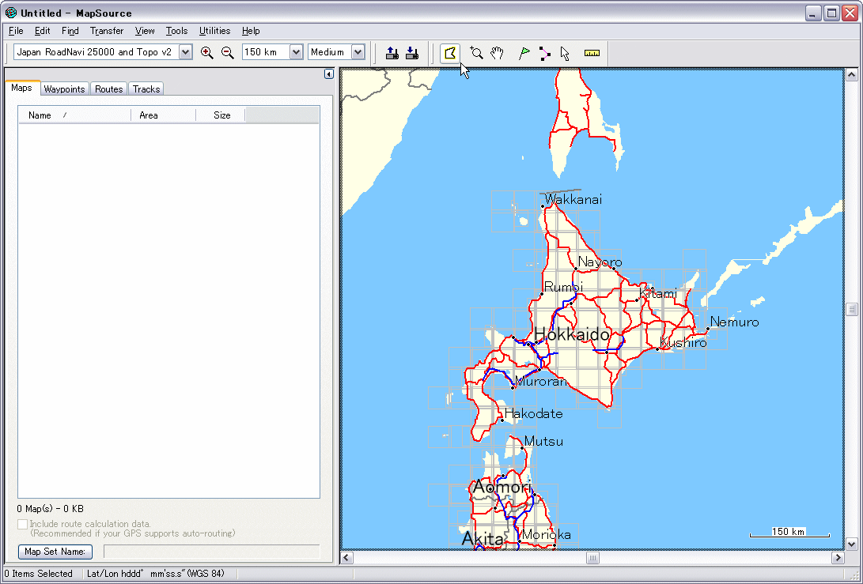Open the Medium detail level dropdown
Viewport: 863px width, 584px height.
coord(358,52)
